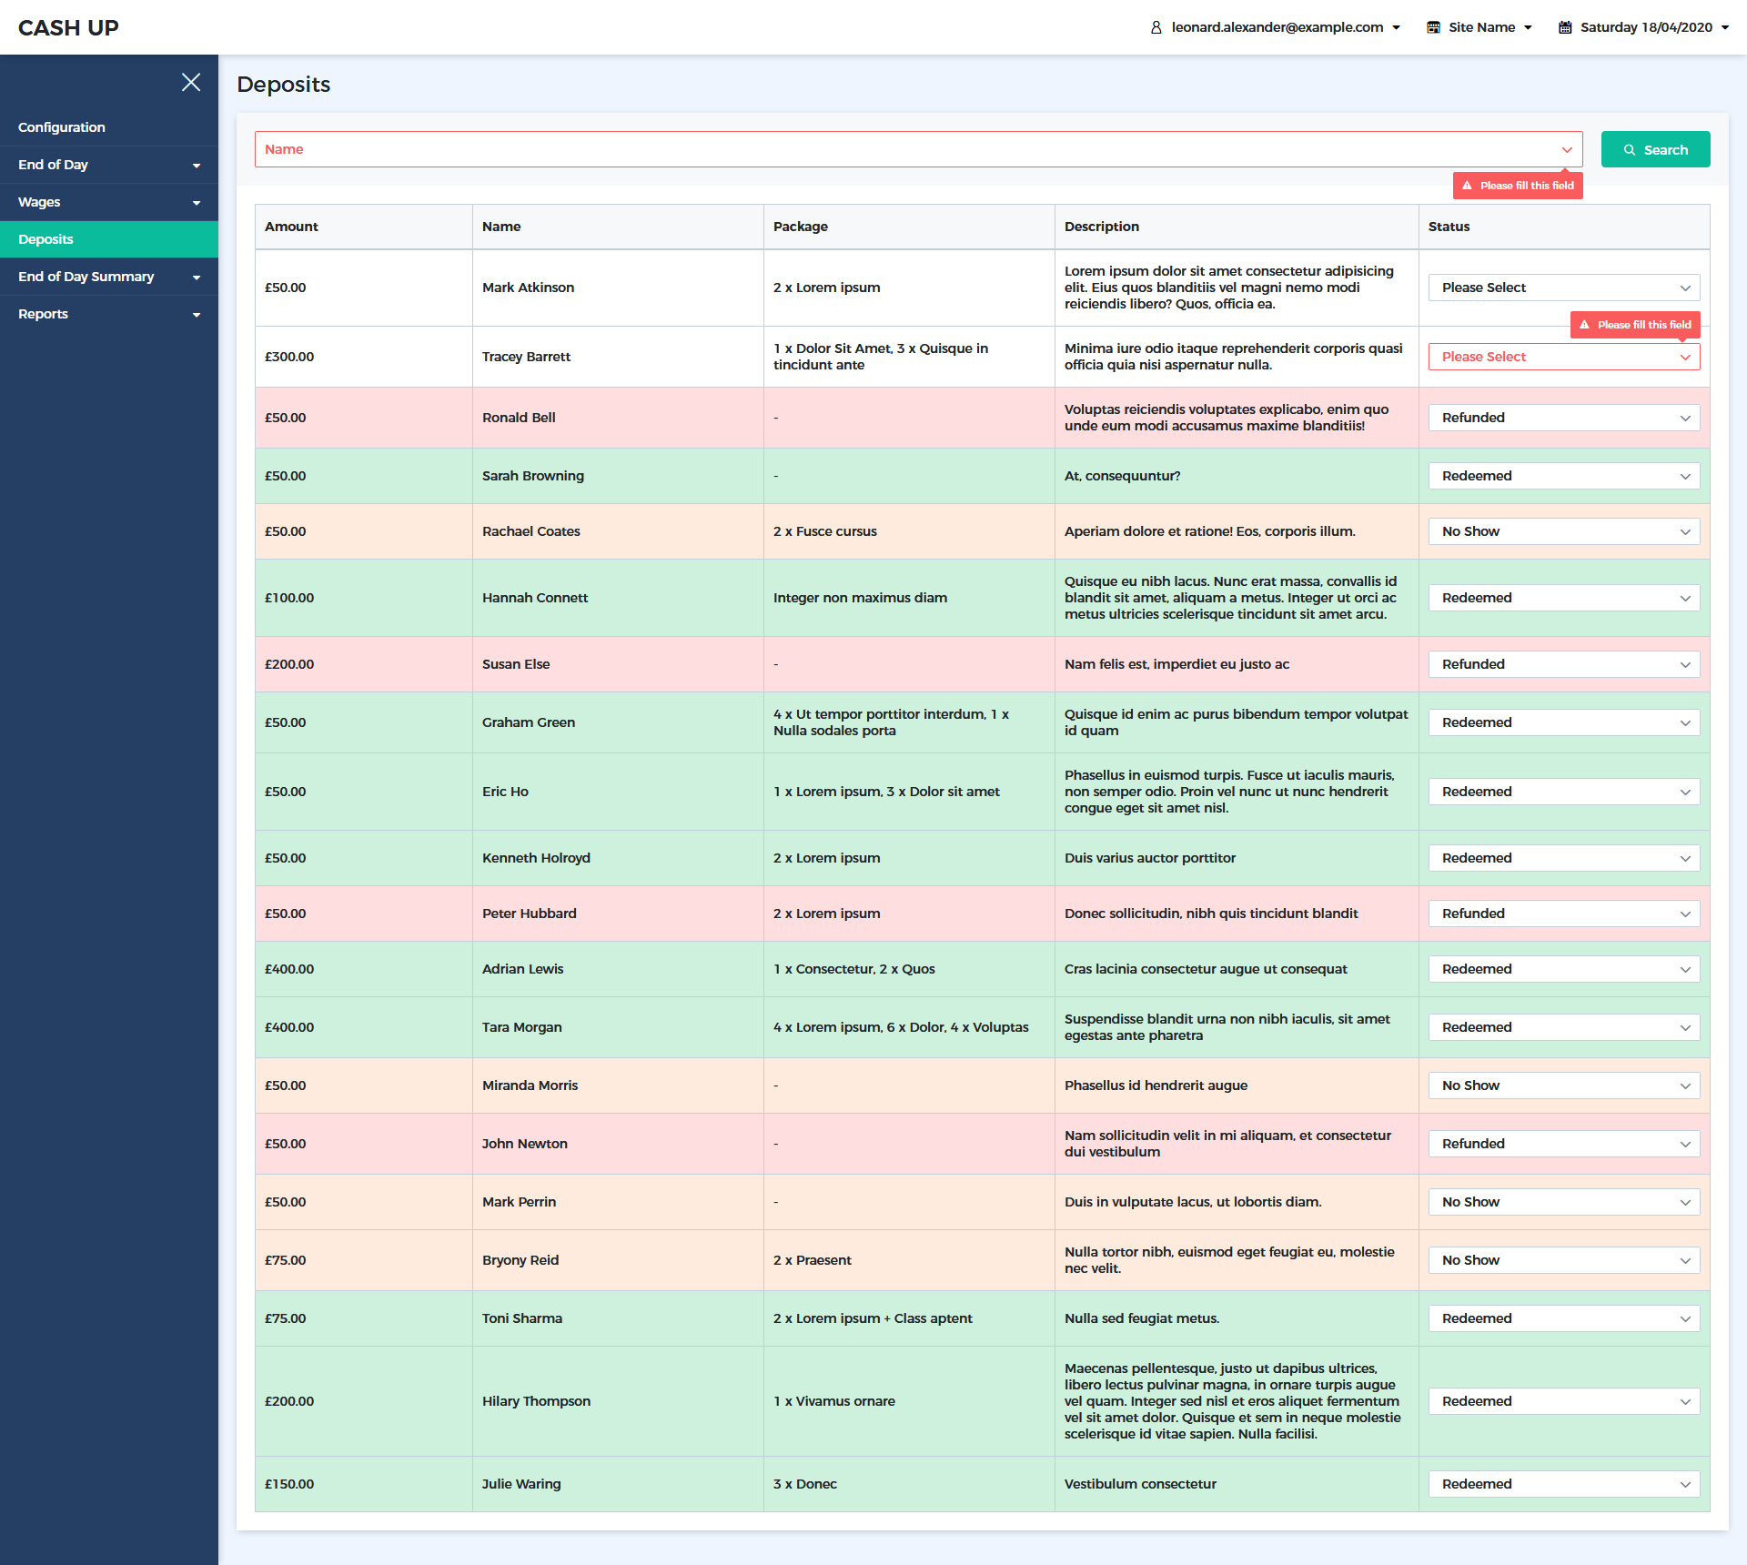The width and height of the screenshot is (1747, 1565).
Task: Close the sidebar with the X icon
Action: pyautogui.click(x=190, y=82)
